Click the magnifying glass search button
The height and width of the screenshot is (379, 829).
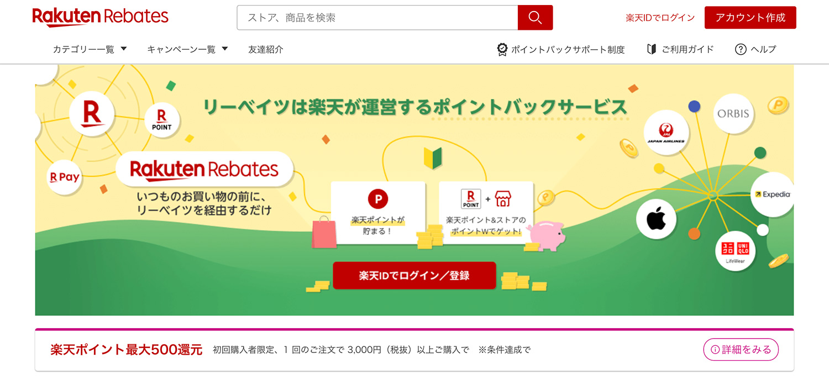pos(535,18)
